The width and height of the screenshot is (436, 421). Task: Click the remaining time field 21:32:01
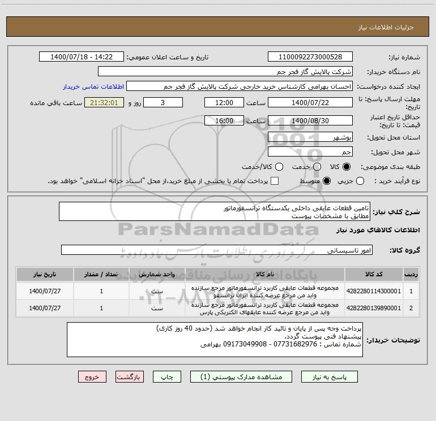coord(104,102)
